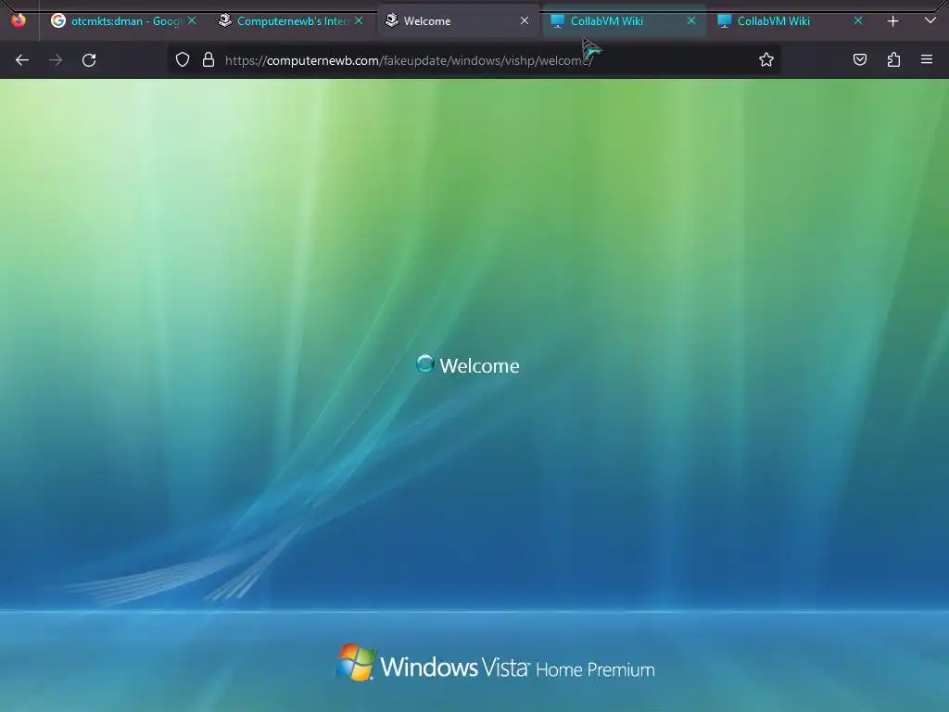Open the Firefox hamburger menu
This screenshot has height=712, width=949.
pyautogui.click(x=927, y=59)
